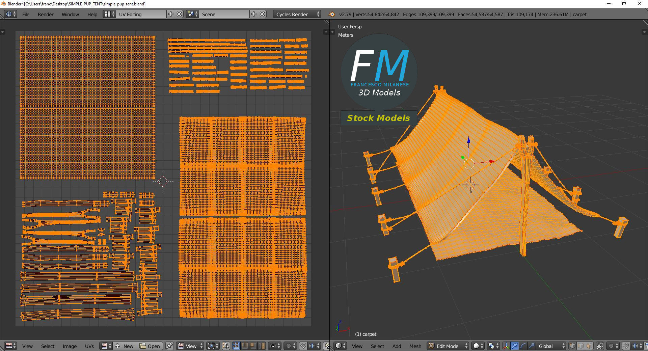Open the Mesh menu
The width and height of the screenshot is (648, 351).
pyautogui.click(x=415, y=346)
